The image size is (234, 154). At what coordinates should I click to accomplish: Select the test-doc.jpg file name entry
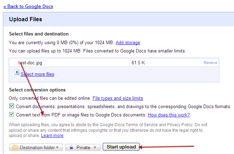30,63
